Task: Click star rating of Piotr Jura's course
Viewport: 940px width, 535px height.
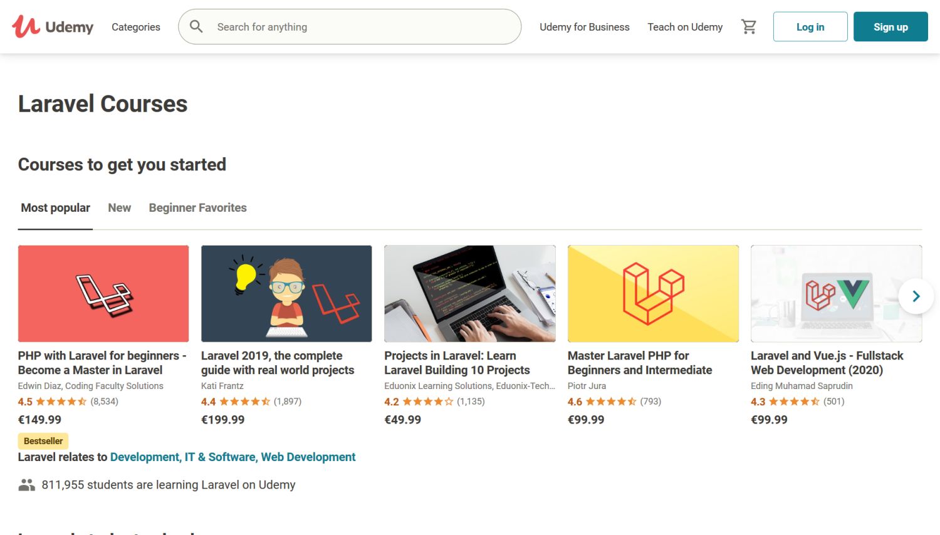Action: (611, 402)
